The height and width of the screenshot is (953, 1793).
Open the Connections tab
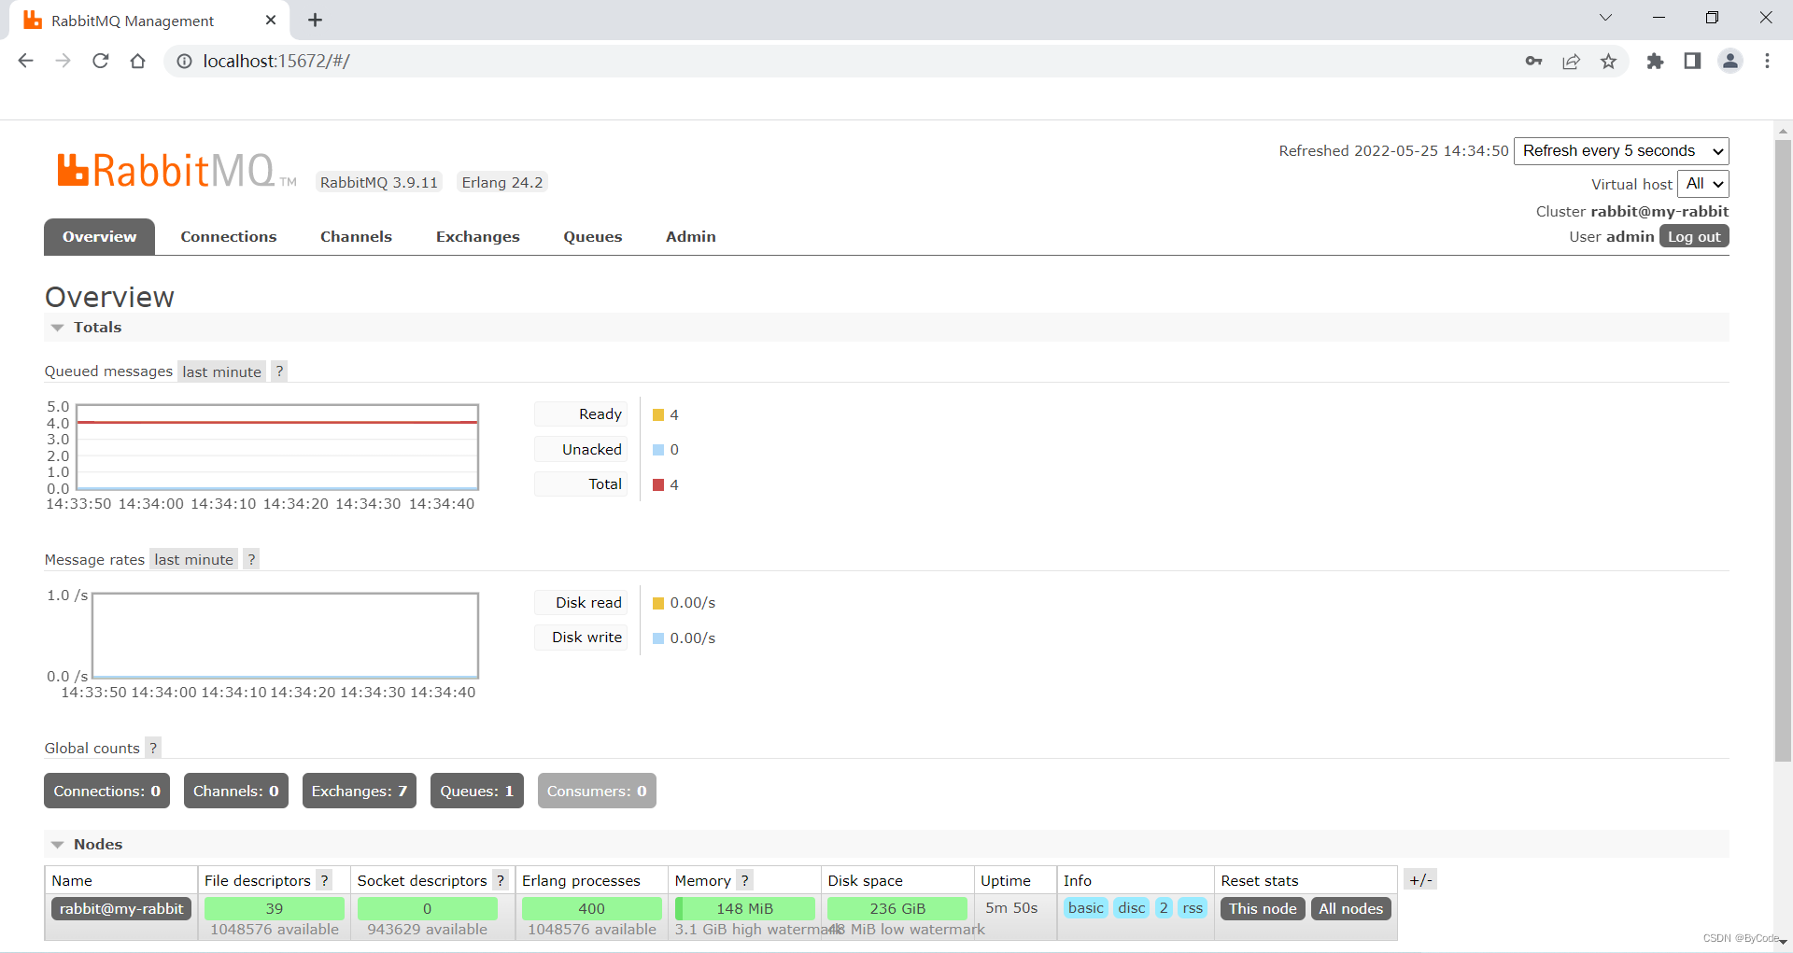click(x=229, y=237)
